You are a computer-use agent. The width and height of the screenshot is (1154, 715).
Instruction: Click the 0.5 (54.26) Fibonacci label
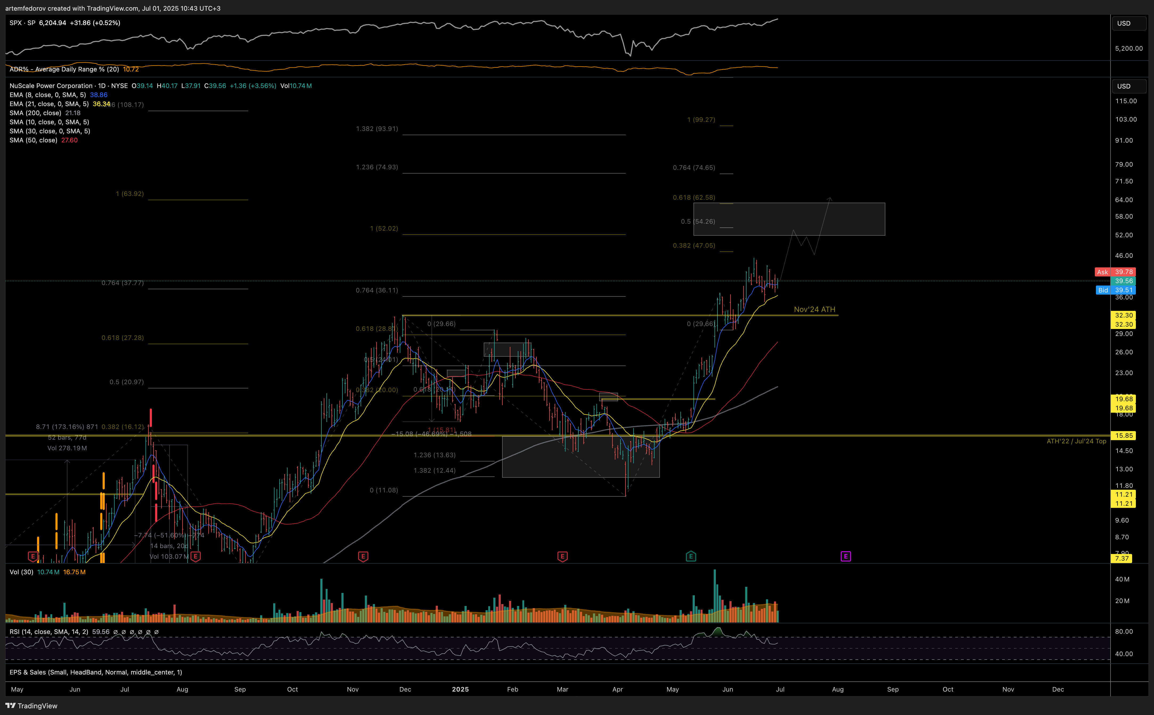click(698, 221)
